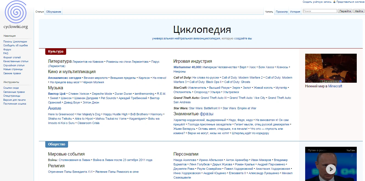Focus the Поиск search field

click(319, 11)
